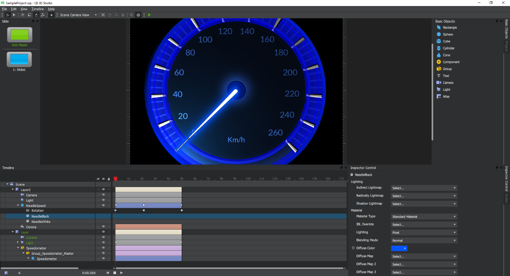Image resolution: width=510 pixels, height=276 pixels.
Task: Select NeedleWhite in the timeline tree
Action: pyautogui.click(x=41, y=222)
